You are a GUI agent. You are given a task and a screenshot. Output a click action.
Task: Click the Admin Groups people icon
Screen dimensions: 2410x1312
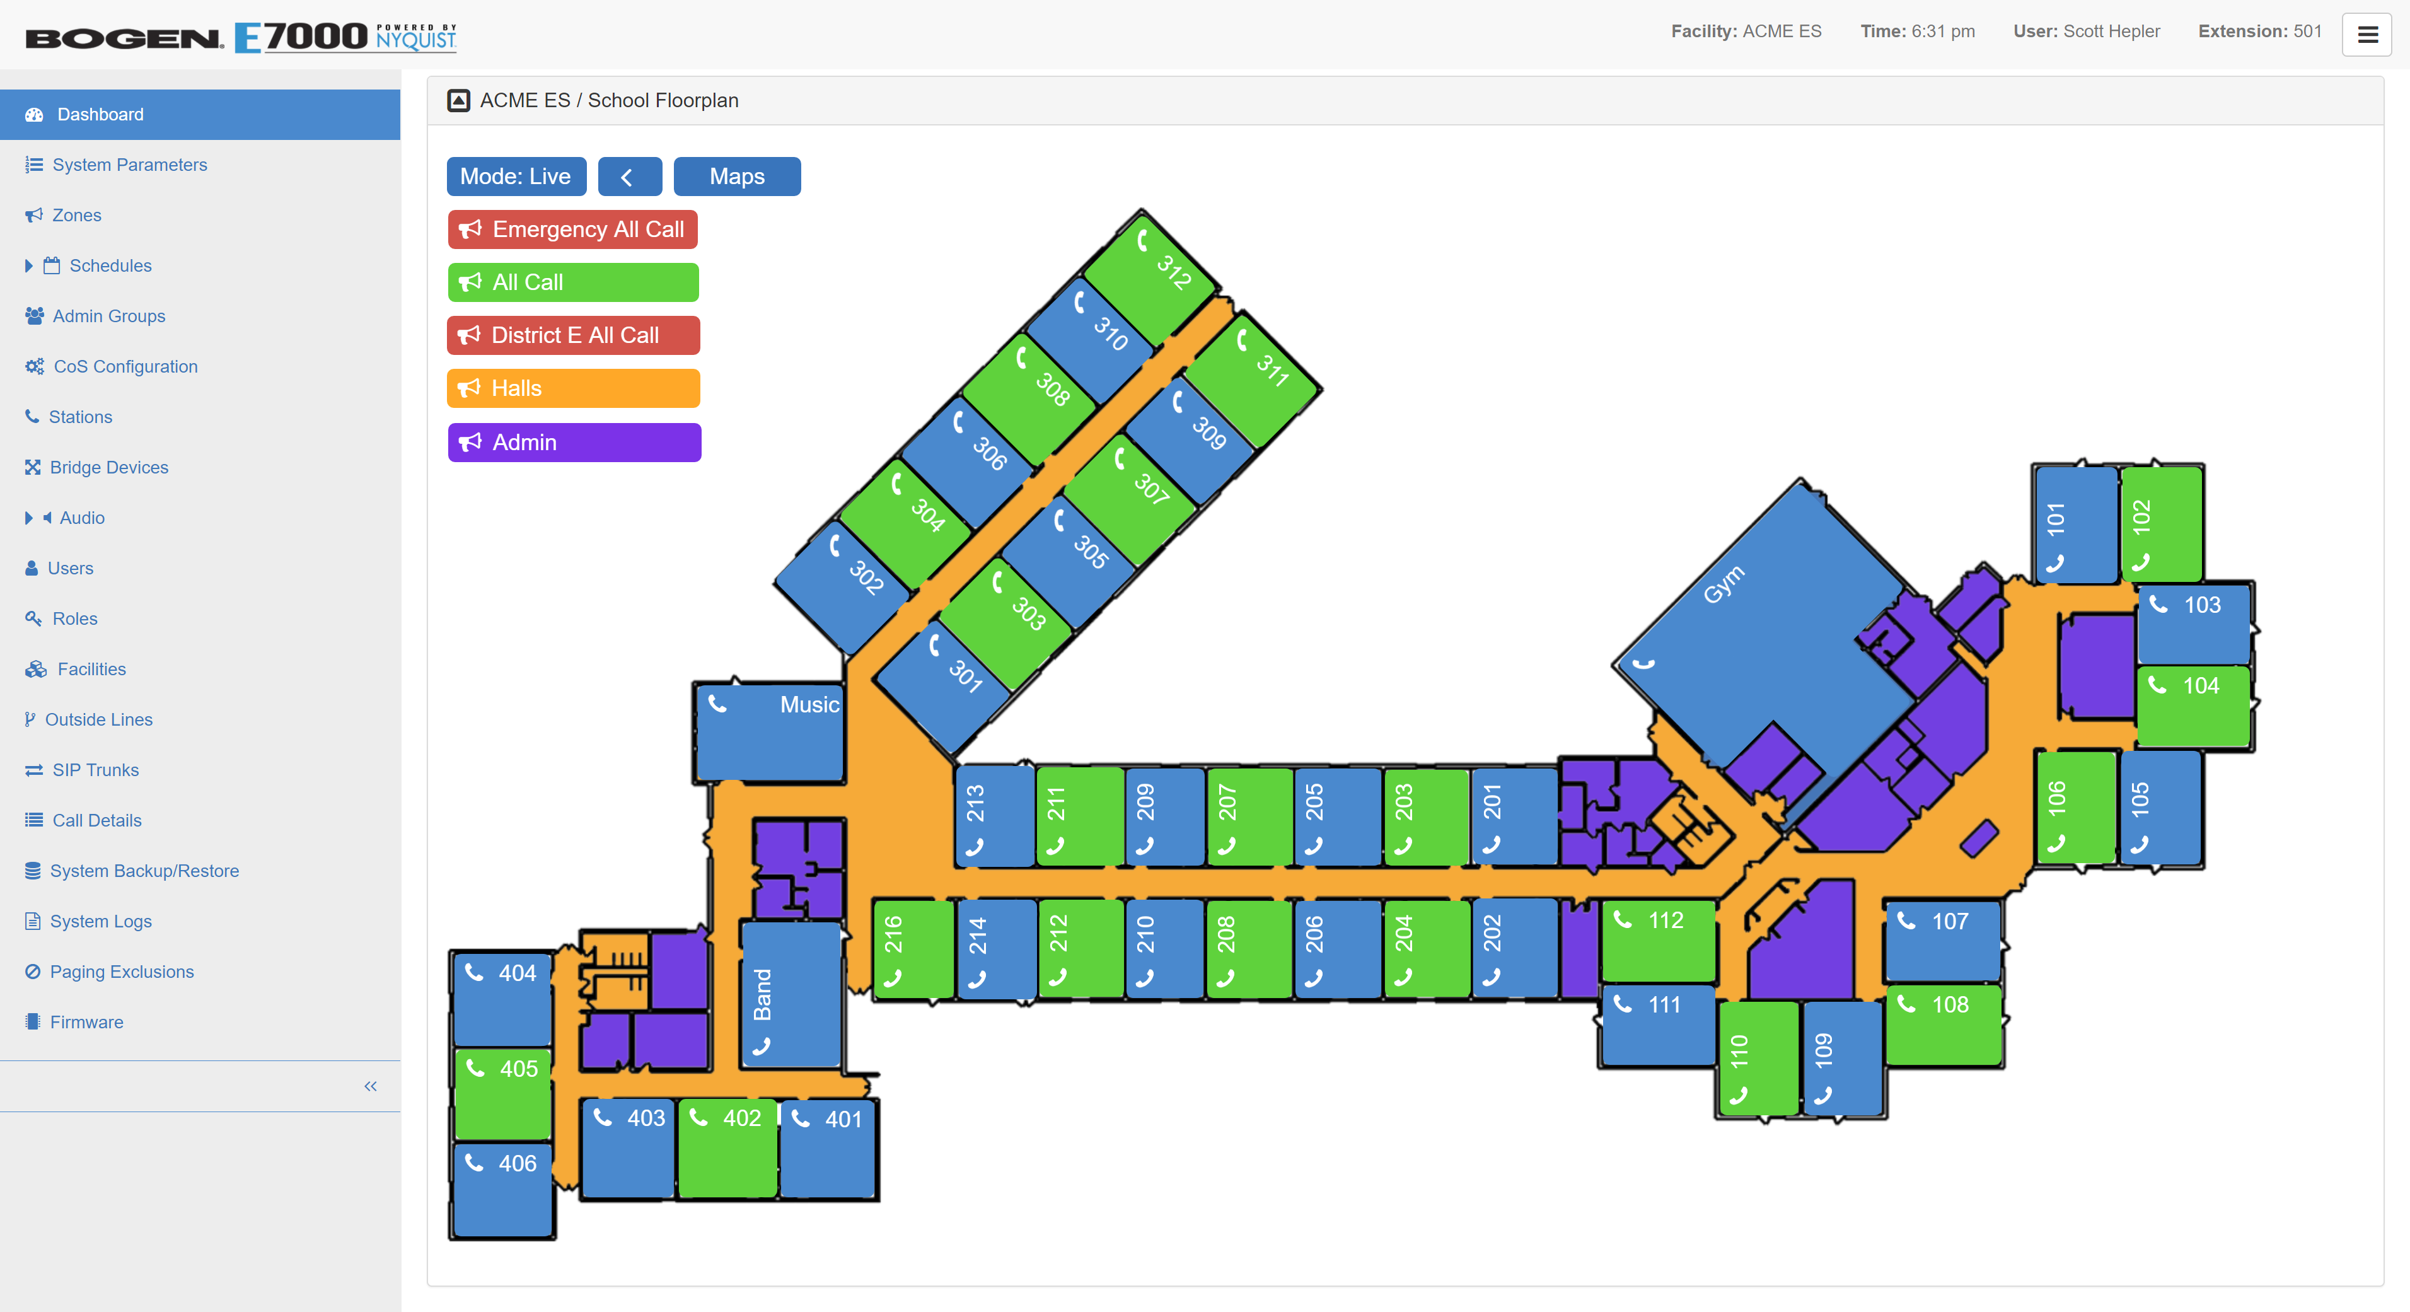pyautogui.click(x=35, y=316)
